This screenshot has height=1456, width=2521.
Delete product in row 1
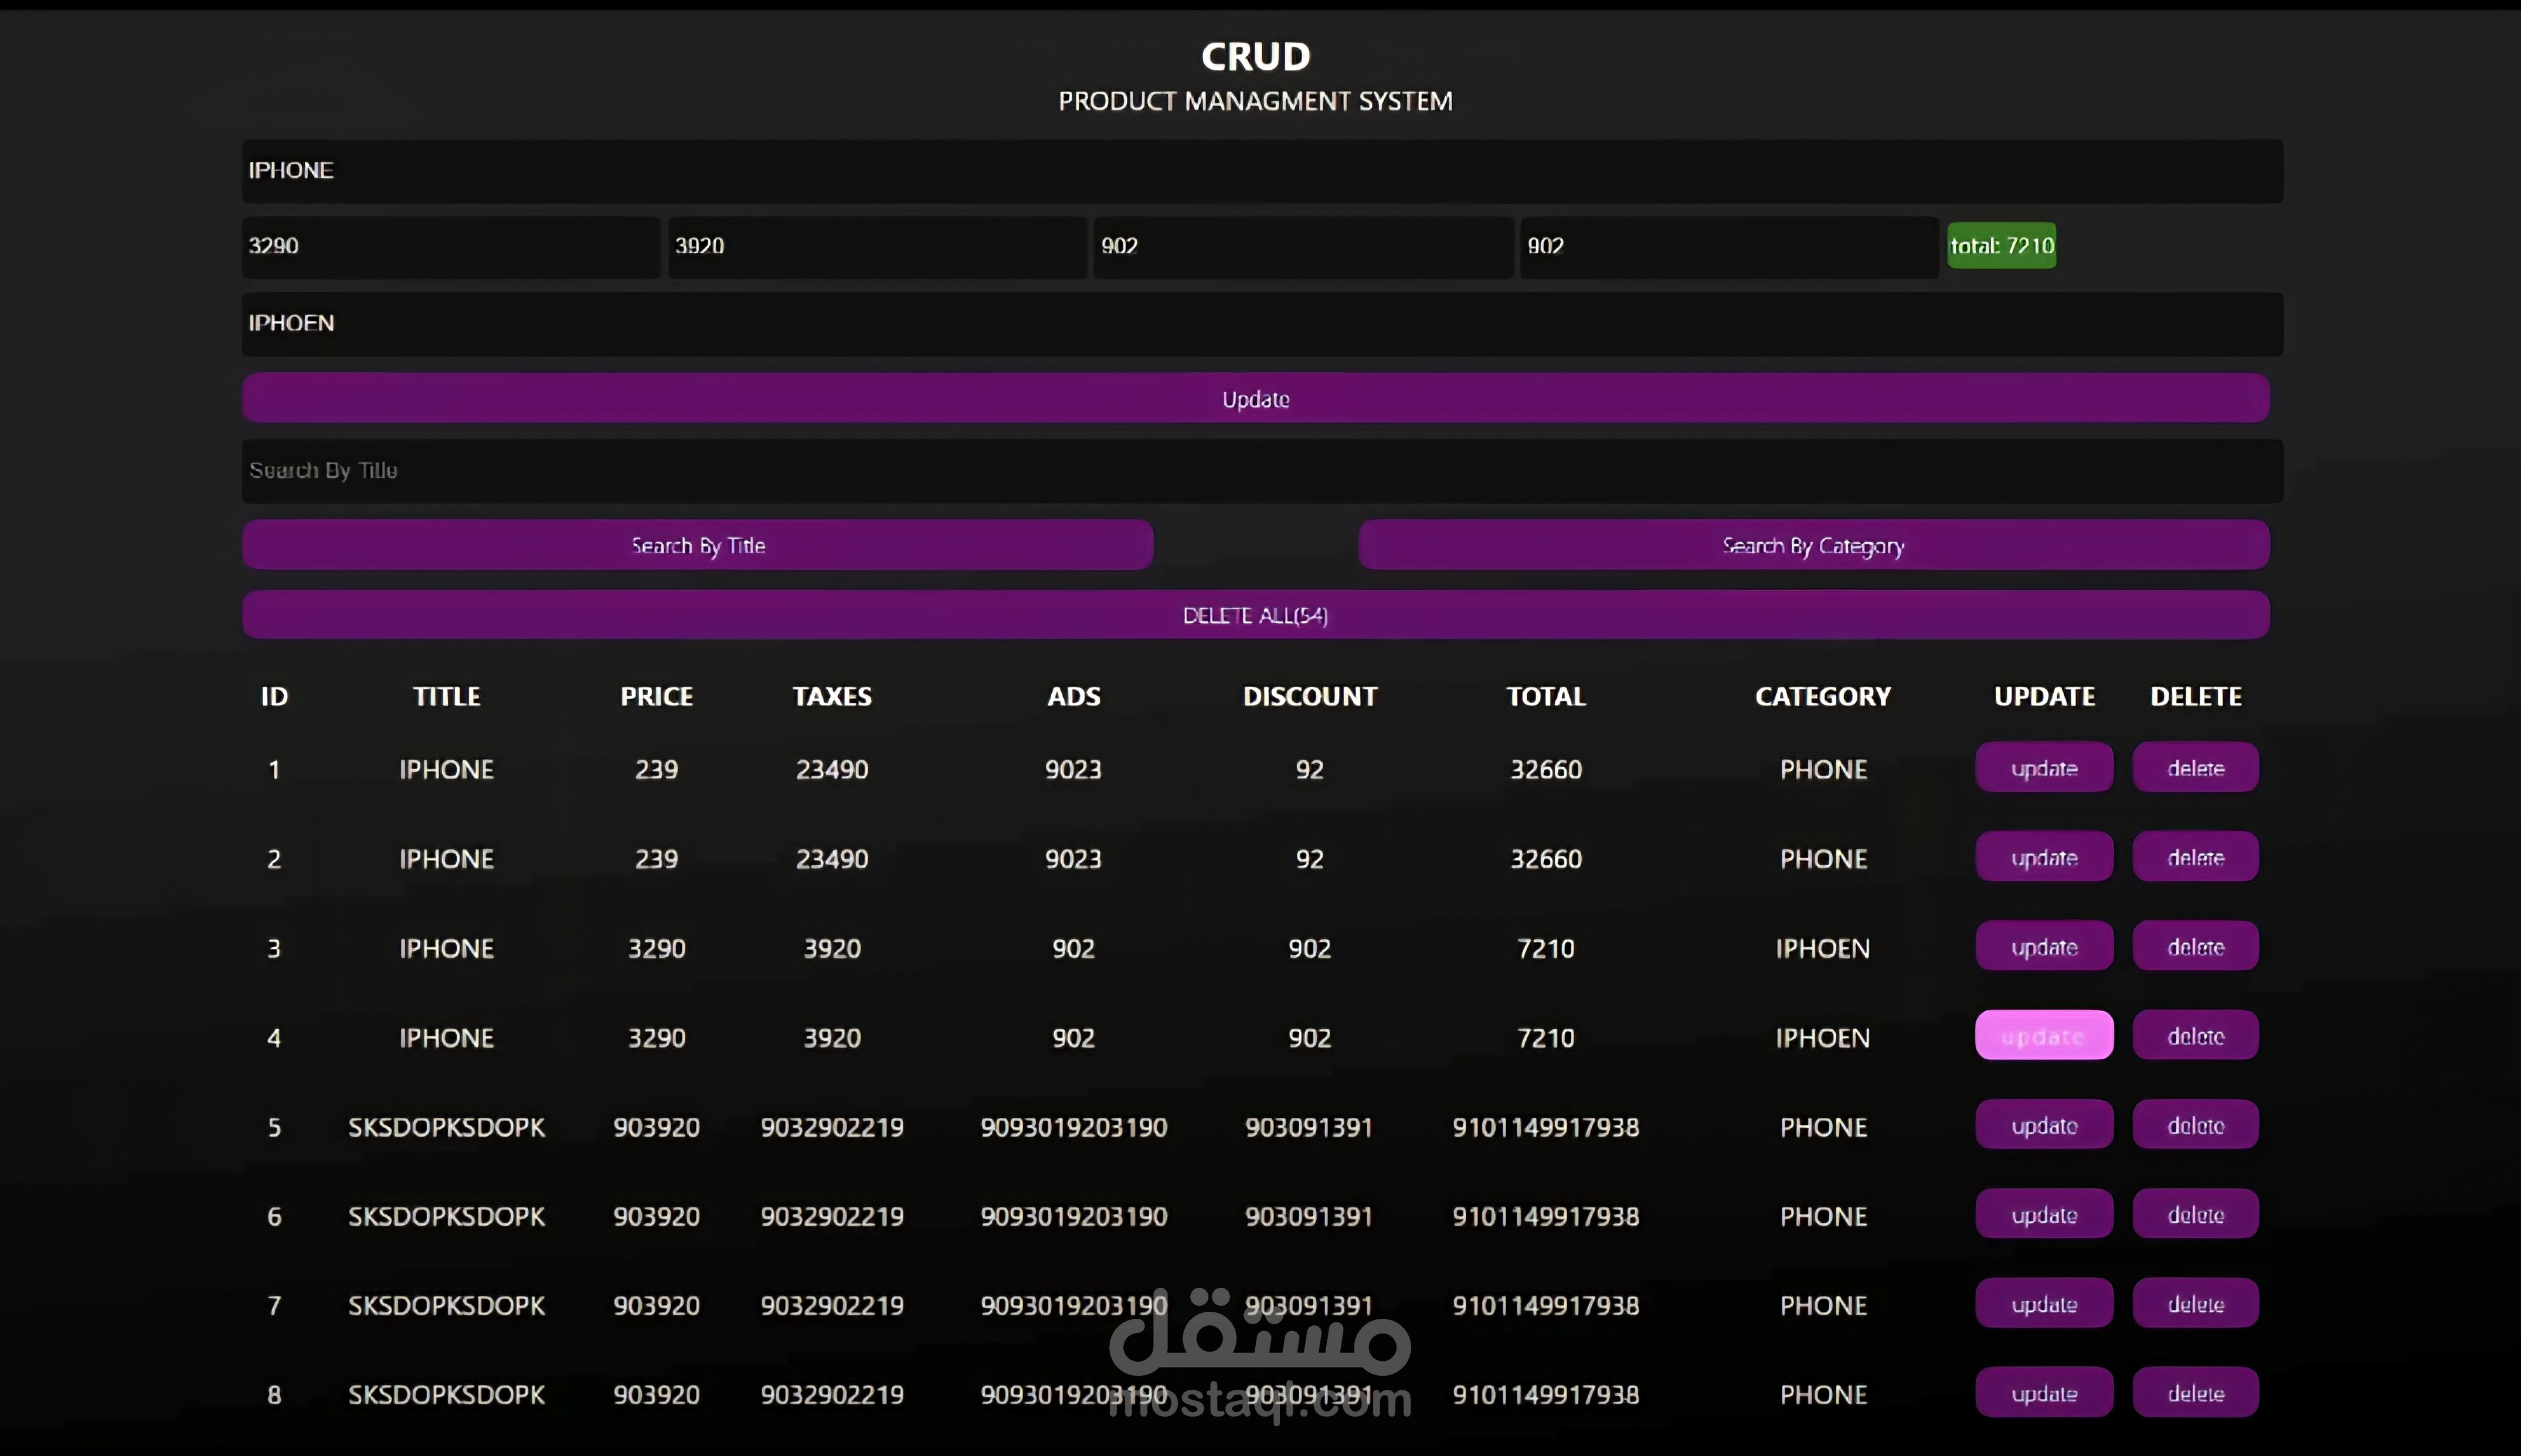(x=2195, y=768)
